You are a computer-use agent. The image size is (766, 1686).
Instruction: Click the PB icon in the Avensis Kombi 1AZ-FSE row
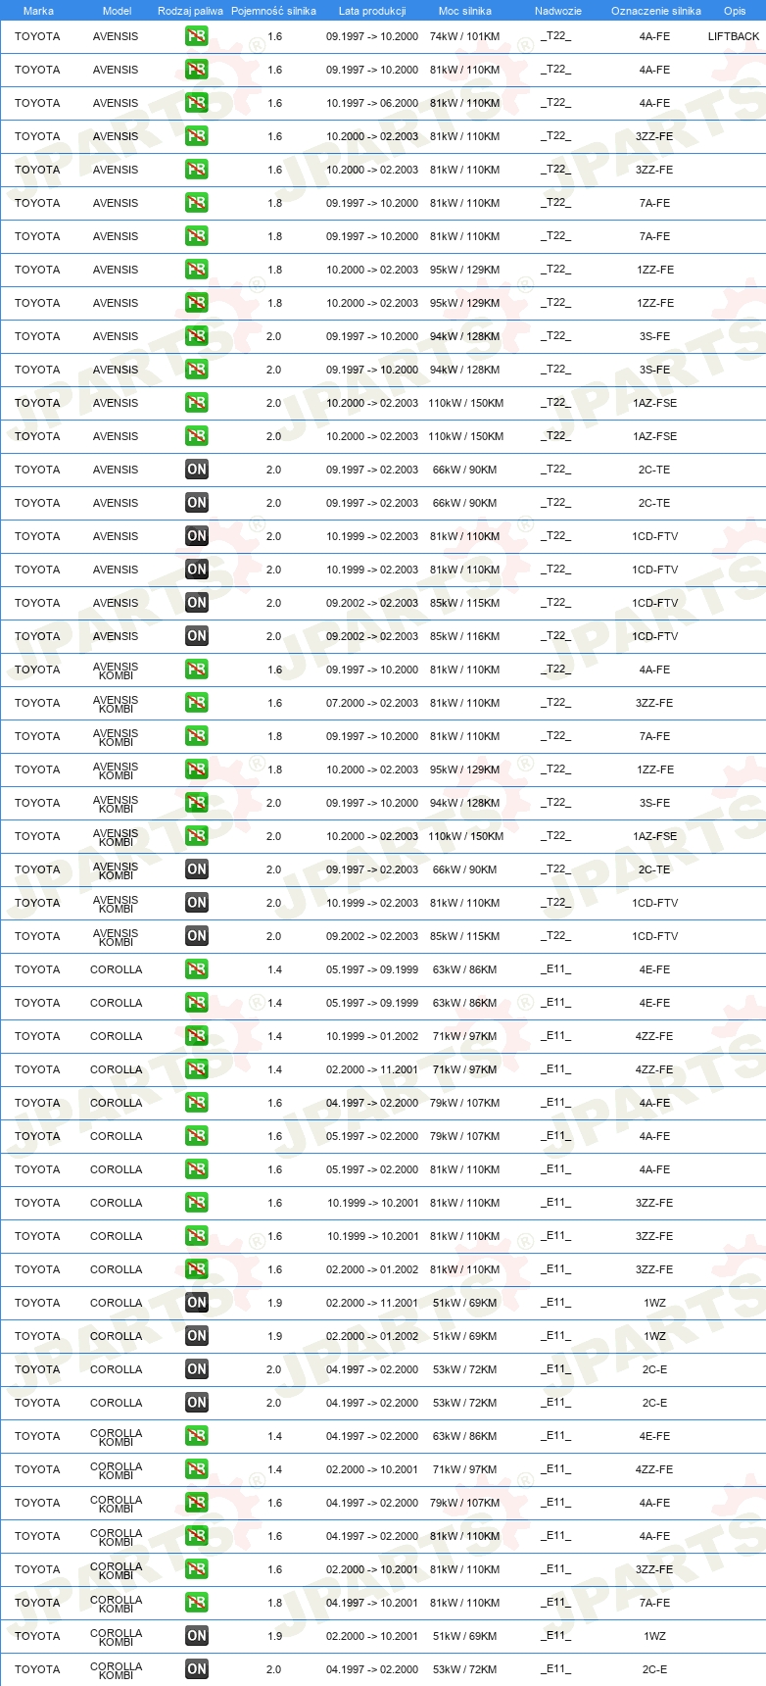(x=197, y=836)
